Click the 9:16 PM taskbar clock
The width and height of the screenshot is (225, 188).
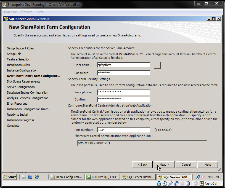(x=213, y=177)
